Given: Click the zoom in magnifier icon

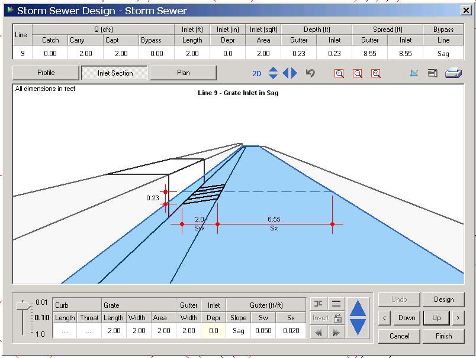Looking at the screenshot, I should [339, 73].
